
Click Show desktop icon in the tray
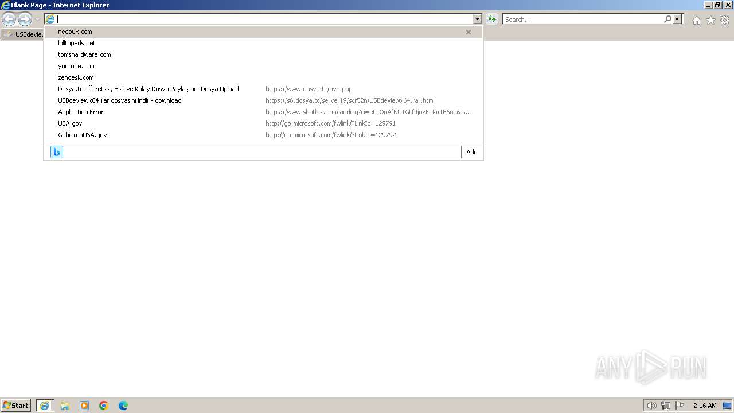[727, 406]
